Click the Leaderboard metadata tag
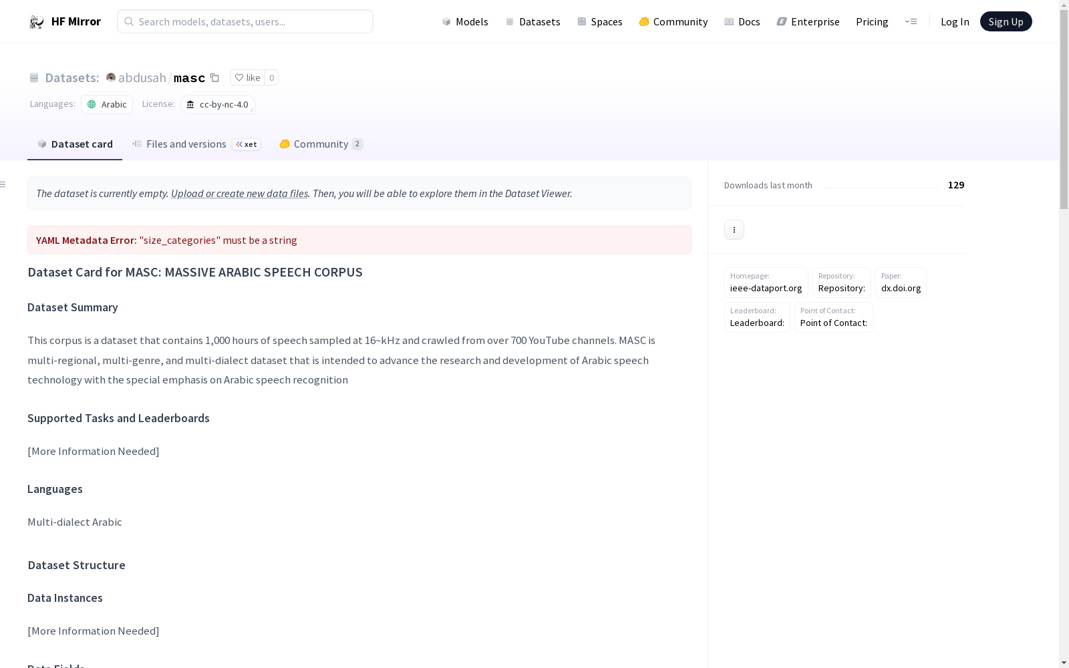This screenshot has width=1069, height=668. tap(757, 317)
